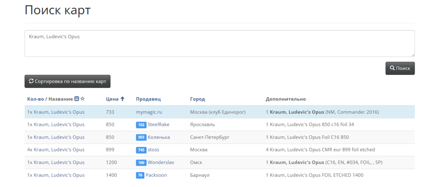Image resolution: width=431 pixels, height=187 pixels.
Task: Open Kraum card link priced at 1200
Action: pos(56,163)
